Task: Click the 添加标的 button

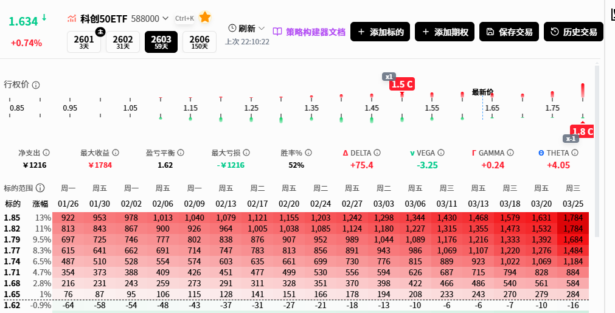Action: 380,32
